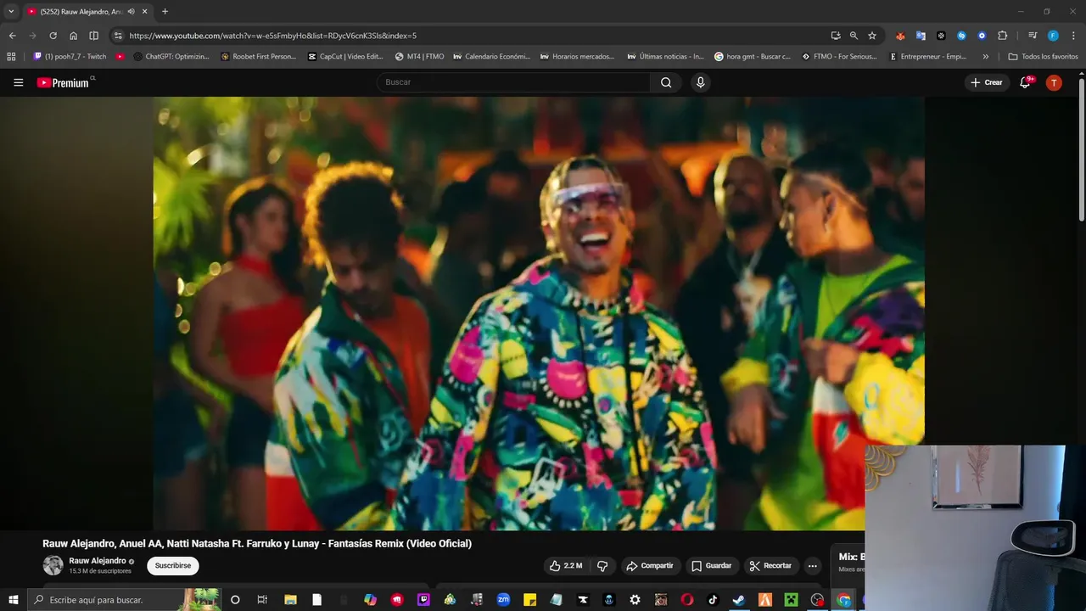Open the Chrome three-dot menu
The width and height of the screenshot is (1086, 611).
[1072, 36]
